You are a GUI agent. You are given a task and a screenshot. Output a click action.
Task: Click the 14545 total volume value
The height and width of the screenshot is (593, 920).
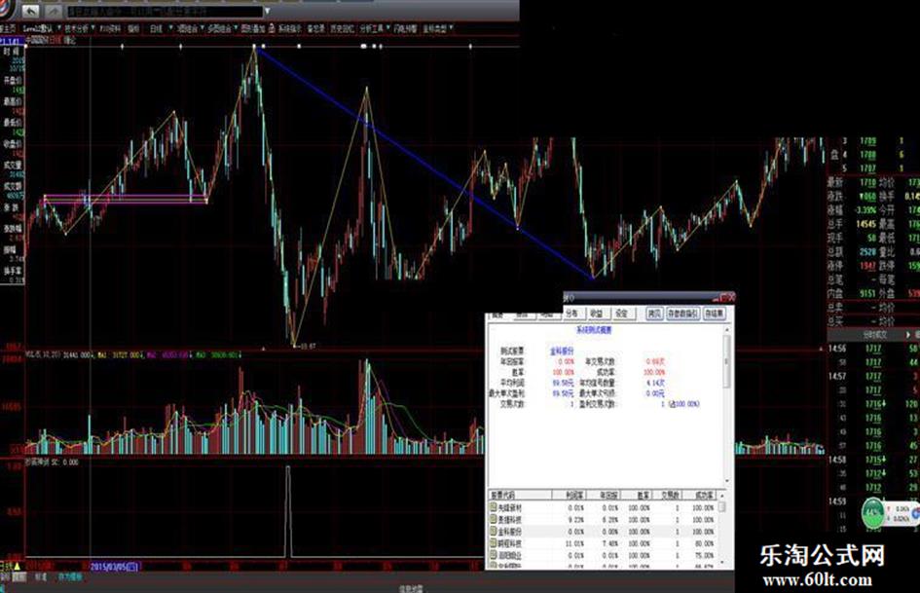(x=865, y=224)
